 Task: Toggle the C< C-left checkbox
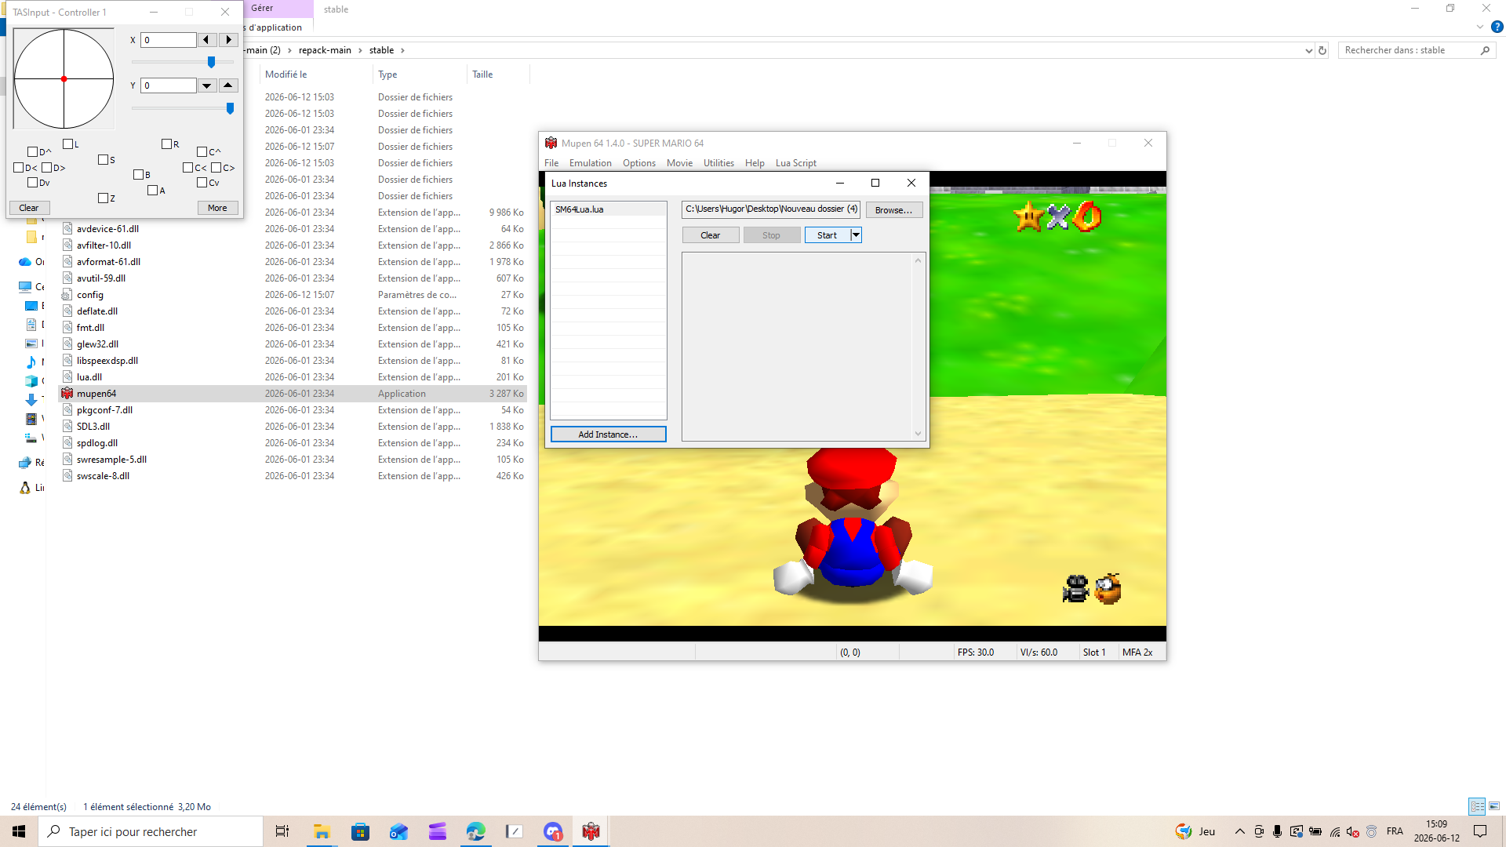point(188,168)
